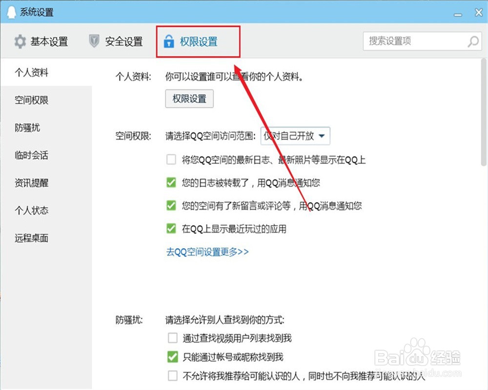Screen dimensions: 488x390
Task: Uncheck 您的日志被转载了 notification
Action: coord(171,182)
